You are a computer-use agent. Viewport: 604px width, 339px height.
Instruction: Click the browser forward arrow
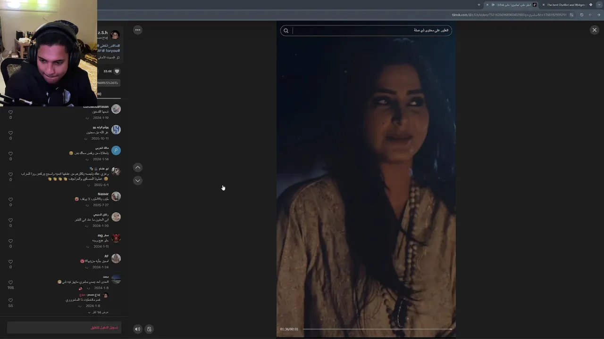[x=590, y=15]
